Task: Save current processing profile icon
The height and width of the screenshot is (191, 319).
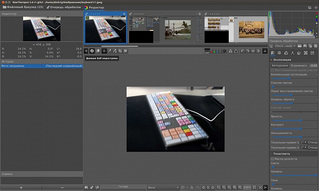Action: coord(305,46)
